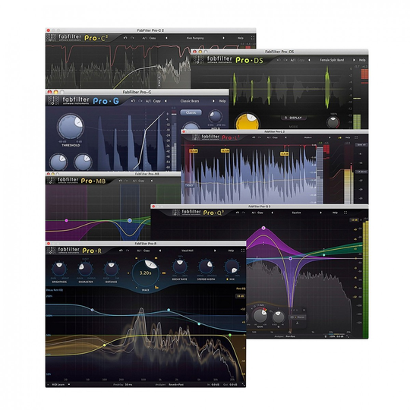Copy state in Pro-G window
410x410 pixels.
click(x=157, y=101)
